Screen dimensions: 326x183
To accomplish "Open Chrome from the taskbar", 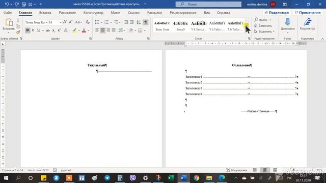I will coord(196,178).
